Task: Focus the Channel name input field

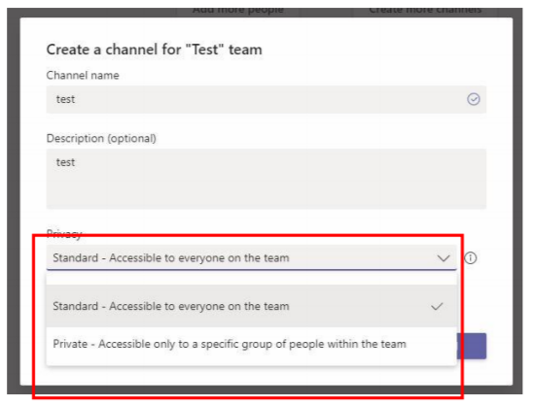Action: [266, 99]
